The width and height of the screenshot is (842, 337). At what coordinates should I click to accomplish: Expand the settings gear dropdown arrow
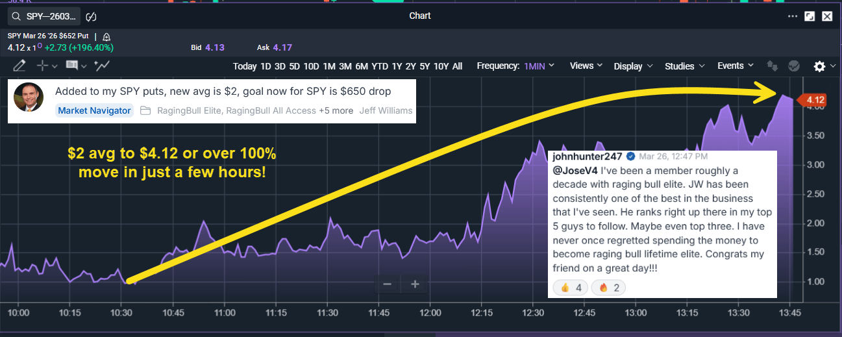pyautogui.click(x=832, y=66)
